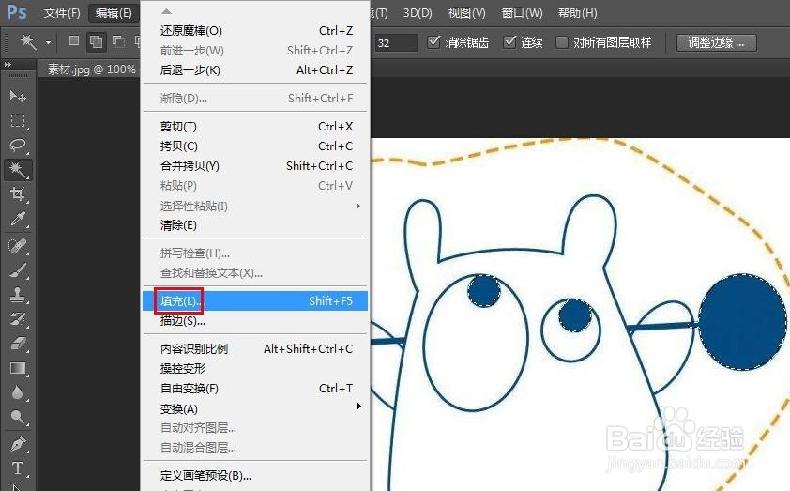The height and width of the screenshot is (491, 790).
Task: Choose 操控变形 menu entry
Action: click(x=255, y=369)
